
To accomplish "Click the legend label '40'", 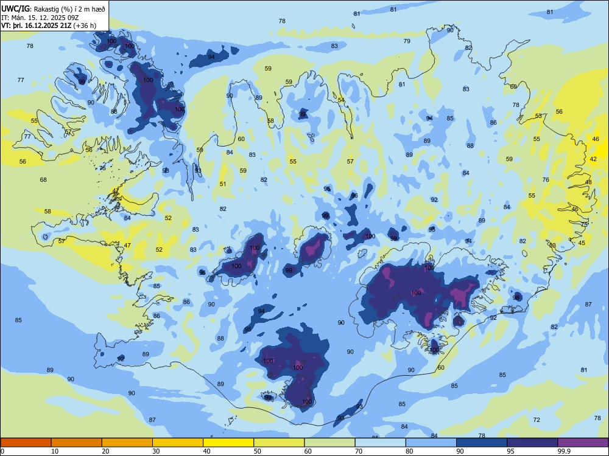I will [206, 451].
